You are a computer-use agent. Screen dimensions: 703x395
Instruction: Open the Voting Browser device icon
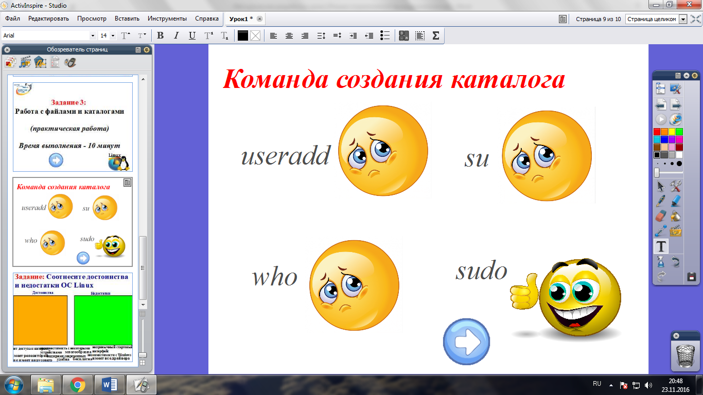point(71,62)
